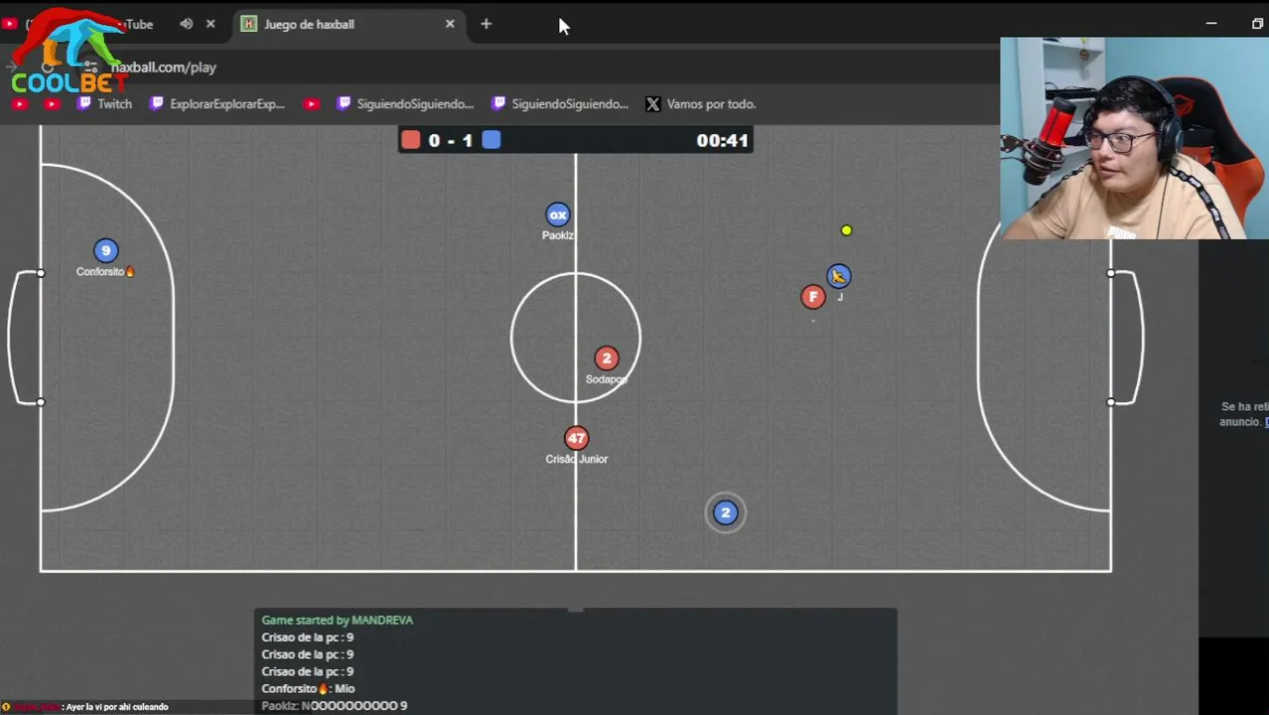The width and height of the screenshot is (1269, 715).
Task: Click the 0 - 1 score text
Action: 451,140
